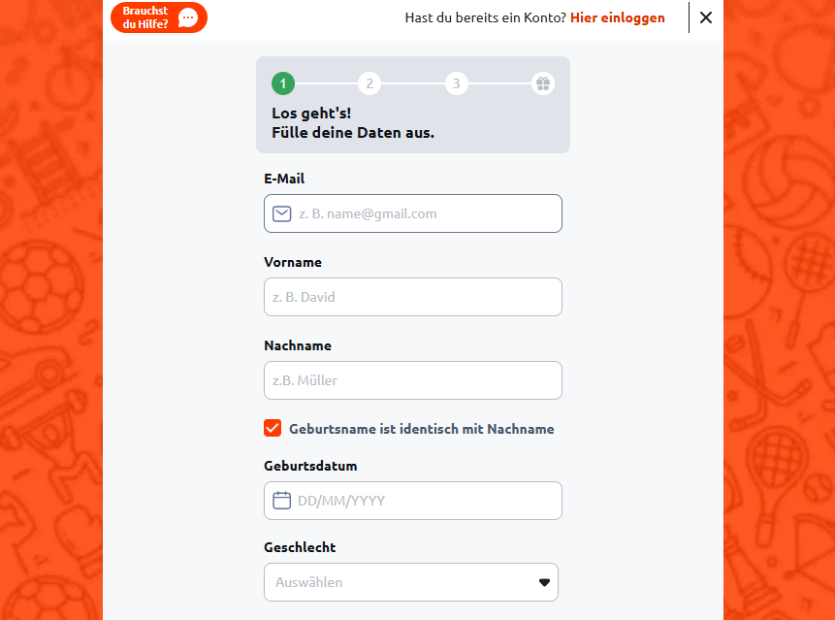
Task: Select step 1 green circle
Action: click(x=283, y=83)
